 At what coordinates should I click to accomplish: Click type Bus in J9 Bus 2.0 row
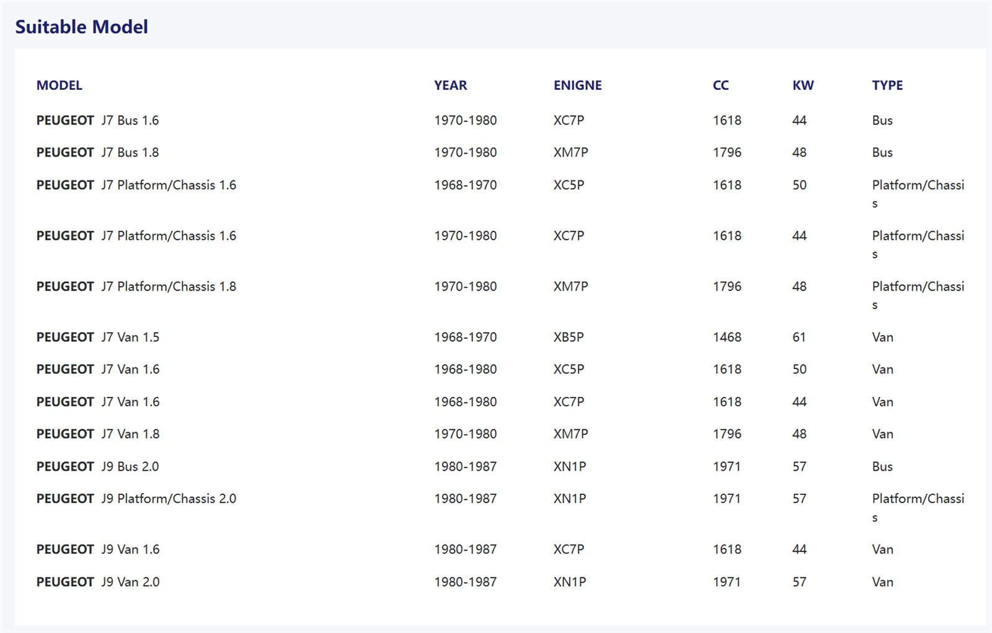coord(882,466)
